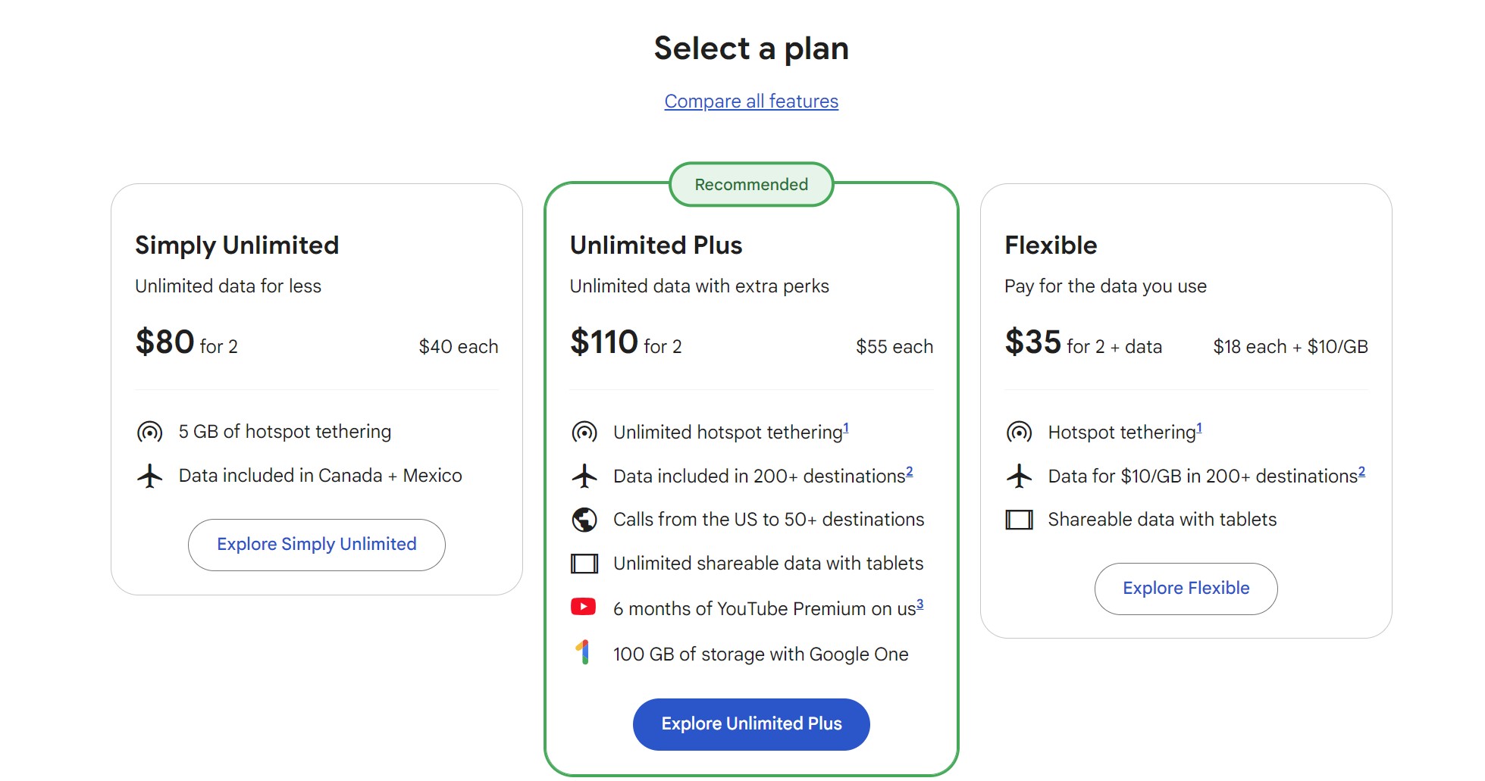
Task: Open footnote 2 on Data included in 200+ destinations
Action: click(x=910, y=471)
